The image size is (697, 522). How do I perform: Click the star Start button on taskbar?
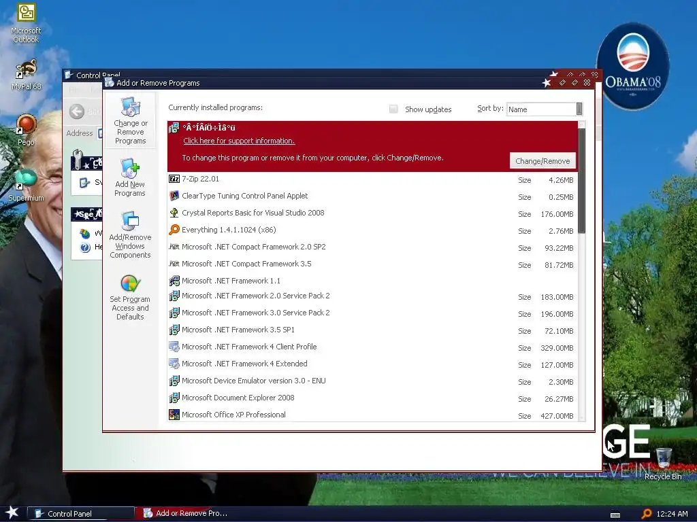(x=12, y=512)
